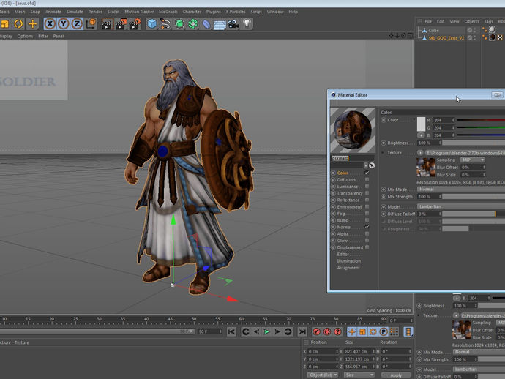Open Illumination settings in Material Editor

[x=348, y=261]
